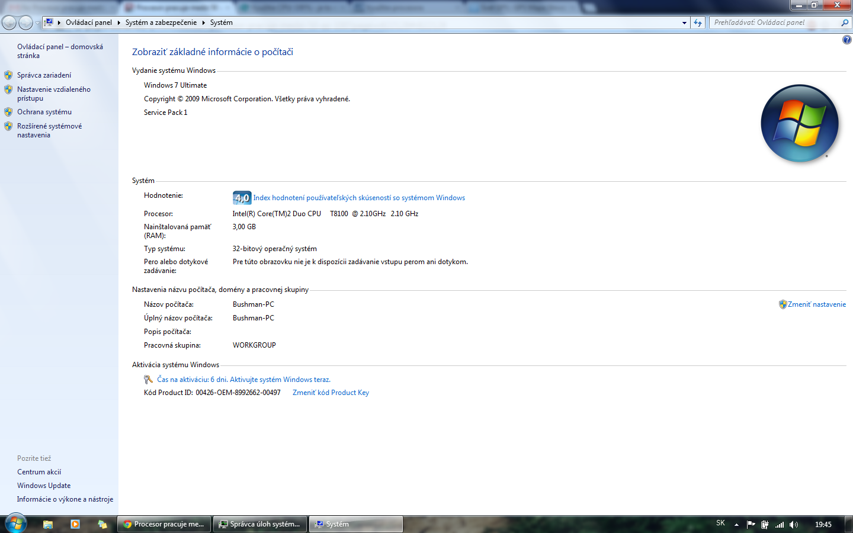Click the search magnifier icon
The image size is (853, 533).
(x=845, y=23)
